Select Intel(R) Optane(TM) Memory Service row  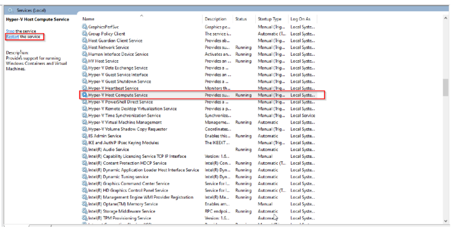(x=123, y=204)
